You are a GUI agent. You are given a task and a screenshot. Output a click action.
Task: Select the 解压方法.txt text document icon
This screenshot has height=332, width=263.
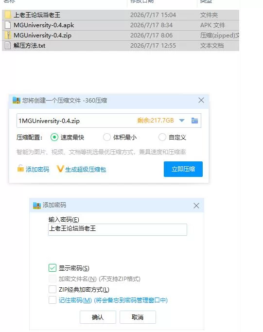pos(8,45)
